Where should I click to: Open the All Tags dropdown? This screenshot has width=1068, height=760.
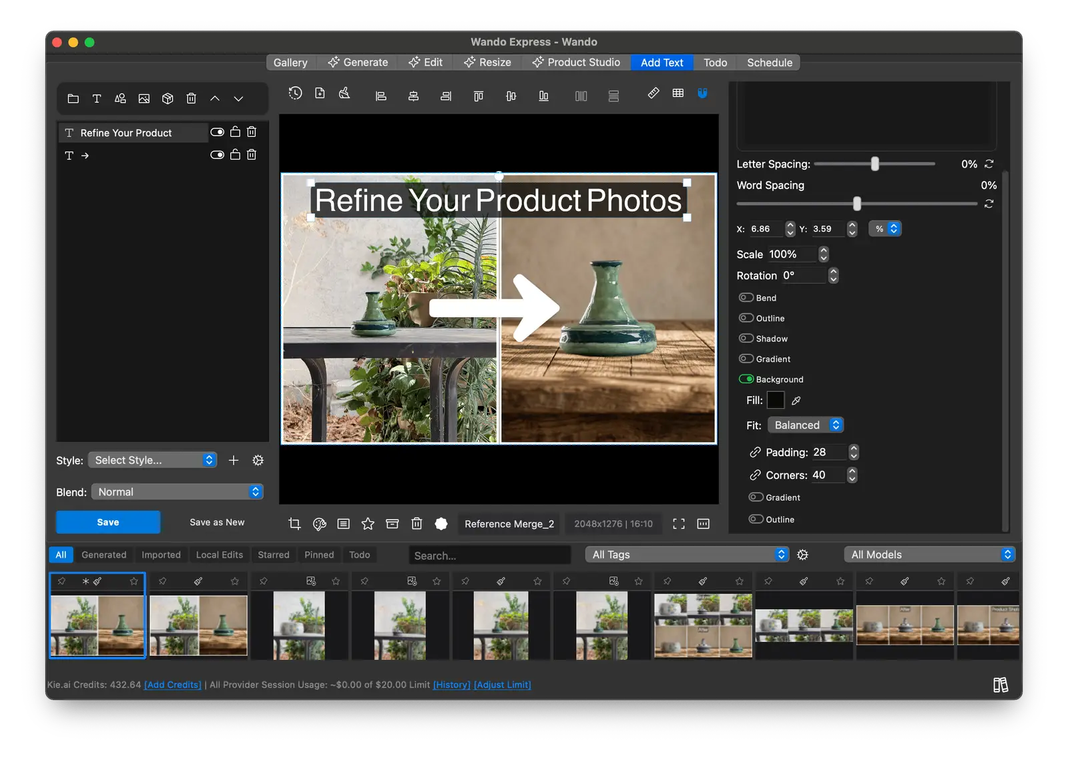tap(687, 555)
